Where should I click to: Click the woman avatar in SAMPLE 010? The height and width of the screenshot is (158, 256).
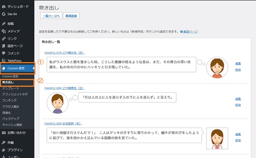click(217, 67)
